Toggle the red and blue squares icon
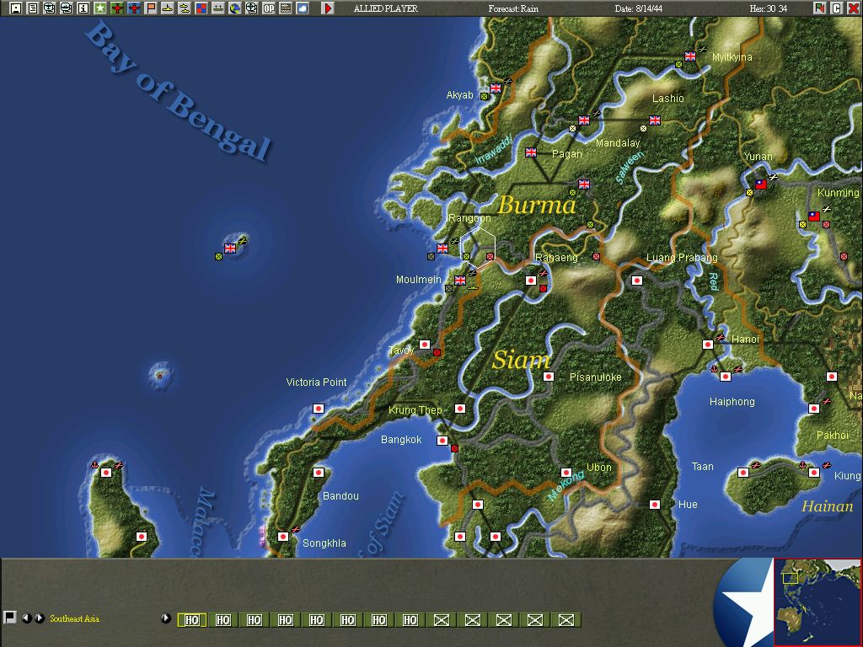This screenshot has height=647, width=863. click(201, 8)
